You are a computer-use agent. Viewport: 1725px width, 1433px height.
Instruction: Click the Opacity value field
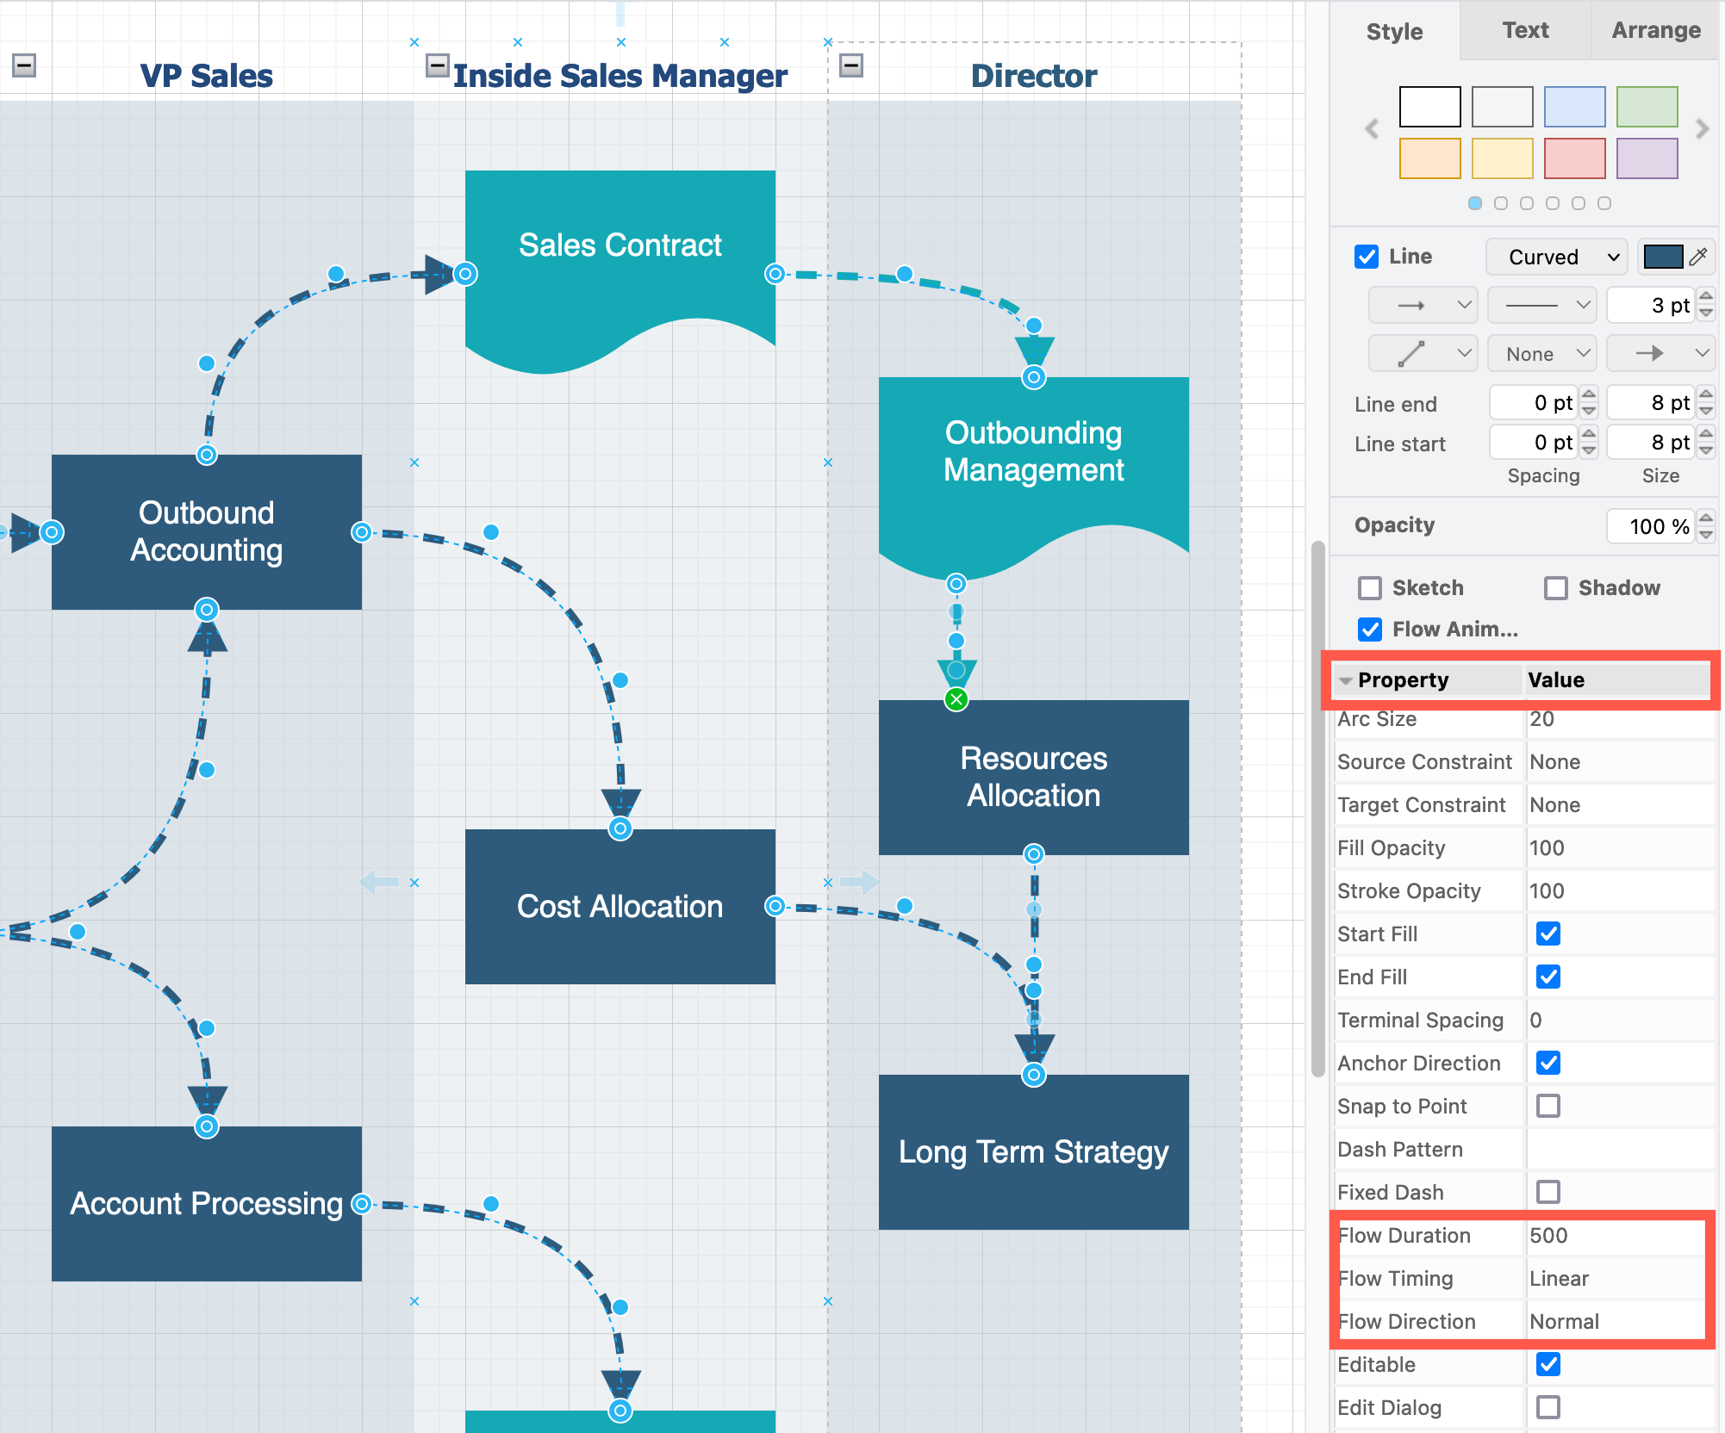[x=1652, y=525]
